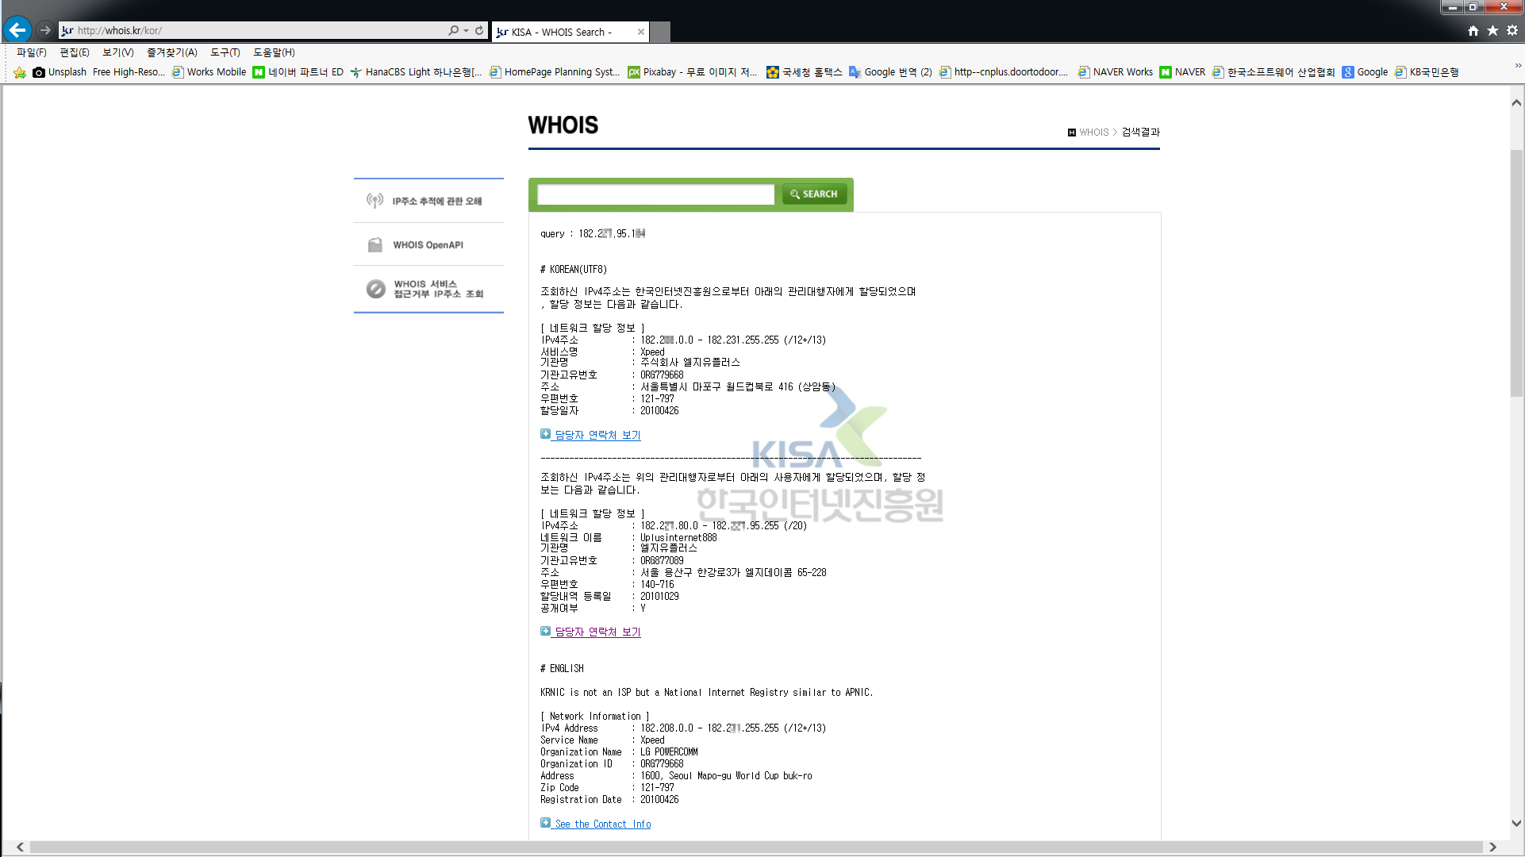Open browser Home icon
Screen dimensions: 1525x857
1473,30
